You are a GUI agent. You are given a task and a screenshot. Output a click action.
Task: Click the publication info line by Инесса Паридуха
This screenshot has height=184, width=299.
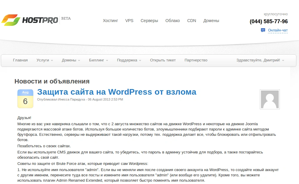80,99
